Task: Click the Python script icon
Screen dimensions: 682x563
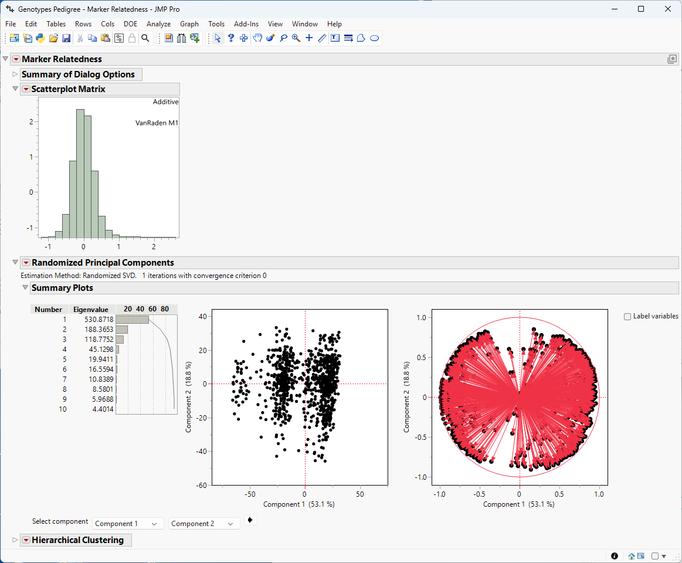Action: (x=40, y=38)
